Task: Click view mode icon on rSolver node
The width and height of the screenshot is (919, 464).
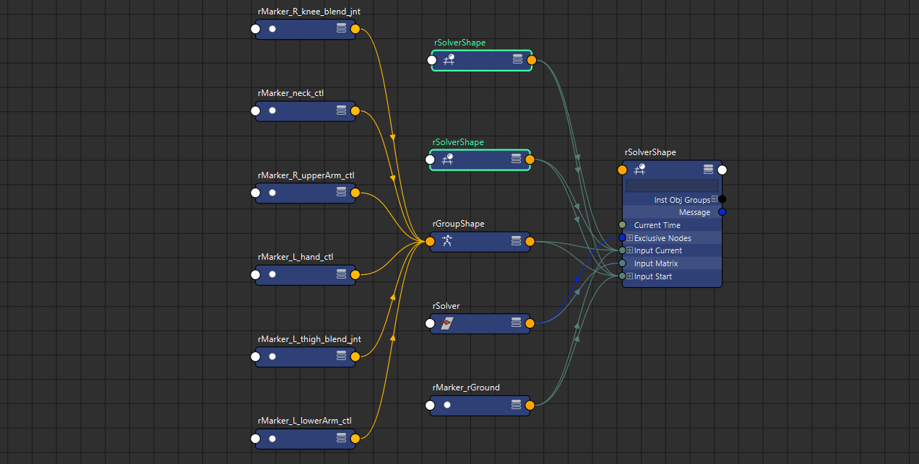Action: [517, 324]
